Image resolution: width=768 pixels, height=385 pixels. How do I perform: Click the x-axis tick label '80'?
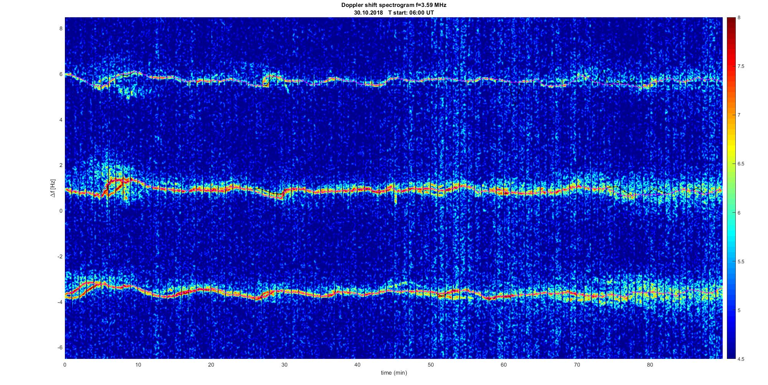pyautogui.click(x=650, y=365)
